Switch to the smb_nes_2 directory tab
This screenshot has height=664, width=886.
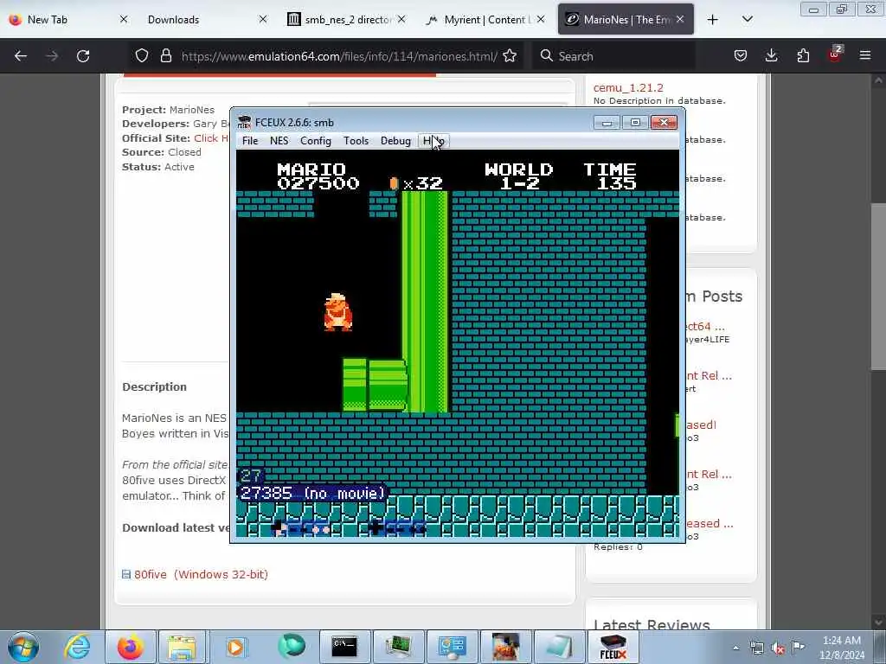(348, 20)
